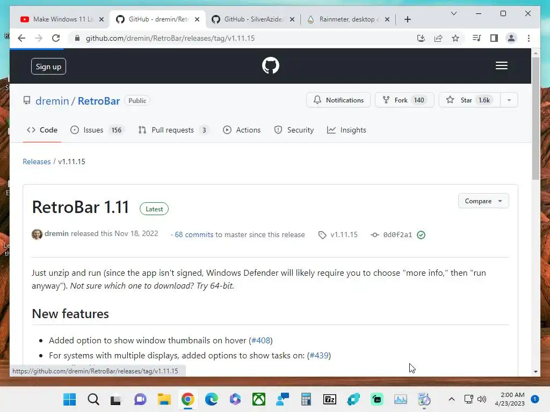Open Windows Start menu
Screen dimensions: 550x412
click(69, 399)
